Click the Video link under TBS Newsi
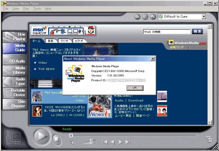 [x=80, y=100]
